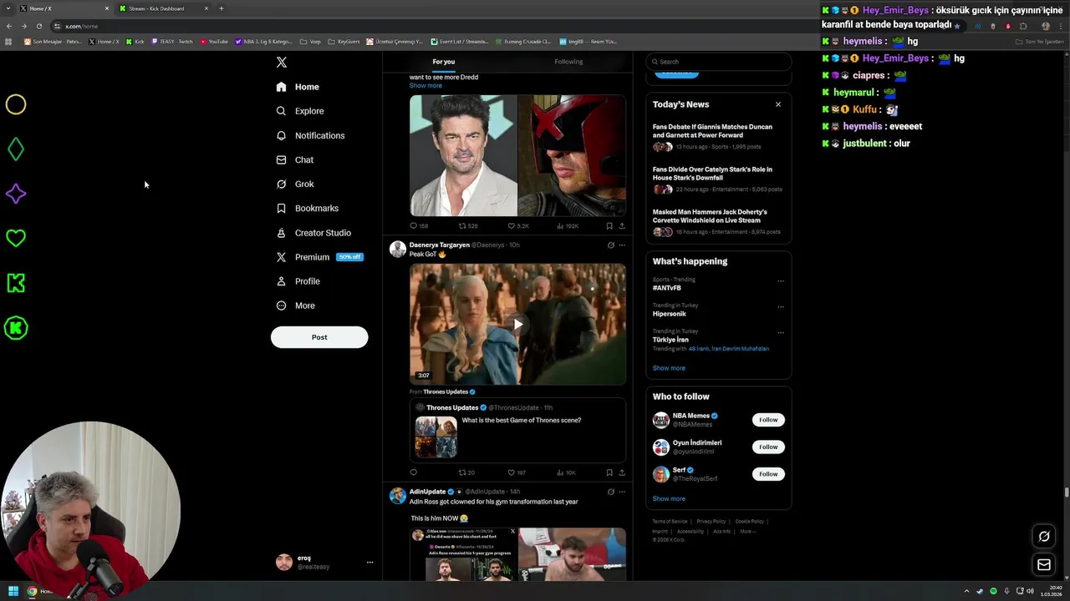Open the TEASY - Twitch bookmark
Image resolution: width=1070 pixels, height=601 pixels.
(x=172, y=41)
